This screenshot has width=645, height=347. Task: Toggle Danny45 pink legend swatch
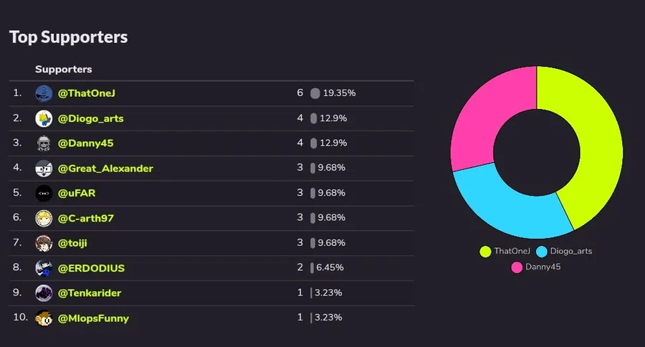517,267
